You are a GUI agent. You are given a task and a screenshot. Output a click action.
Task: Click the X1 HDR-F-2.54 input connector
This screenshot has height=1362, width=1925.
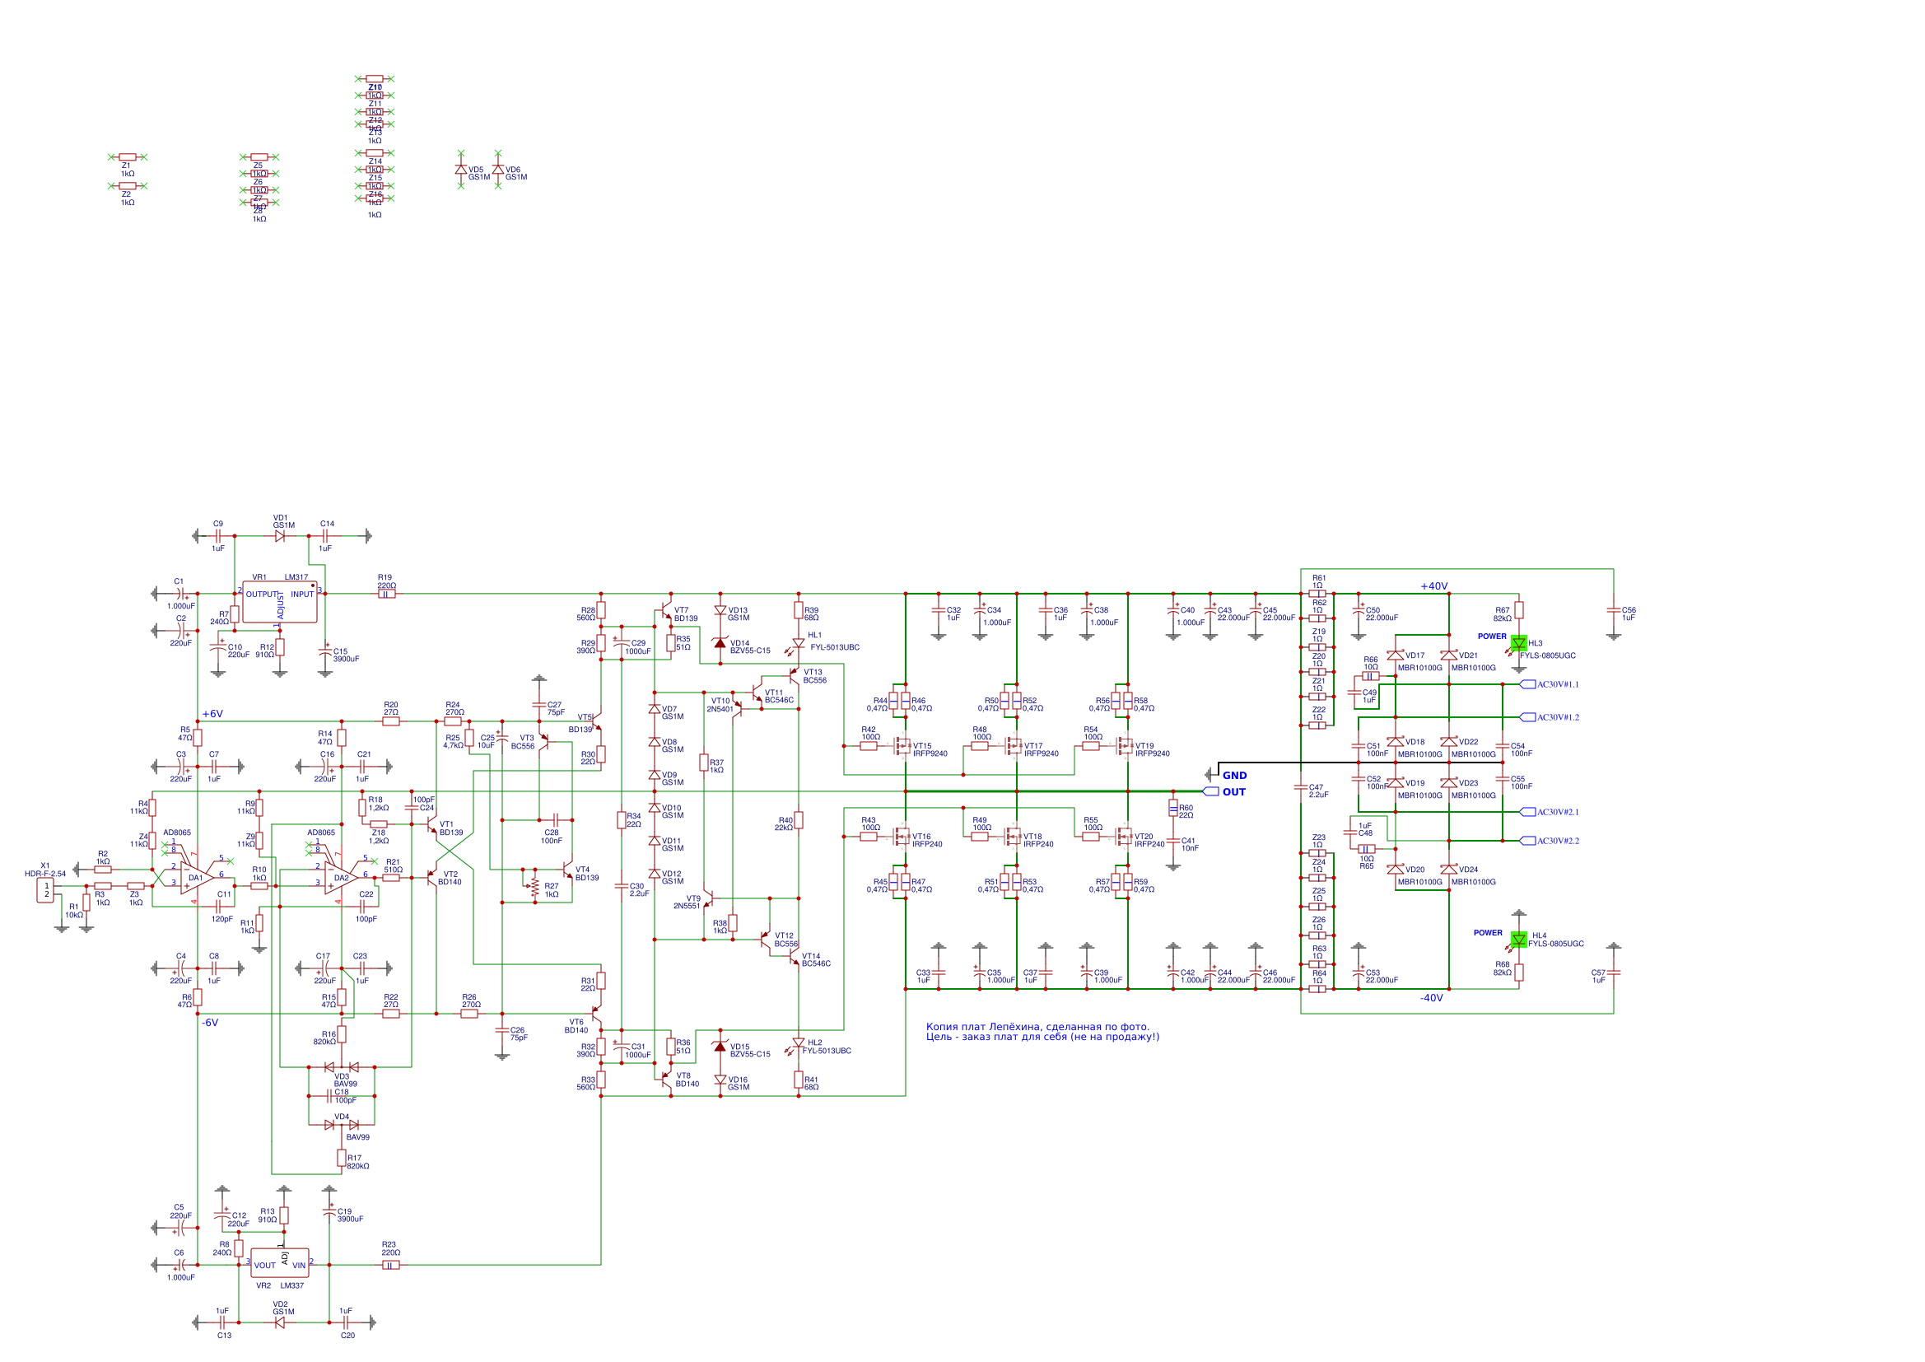click(x=46, y=890)
